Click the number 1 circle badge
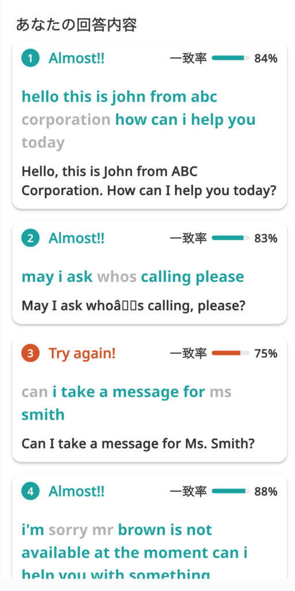The image size is (295, 591). coord(31,58)
